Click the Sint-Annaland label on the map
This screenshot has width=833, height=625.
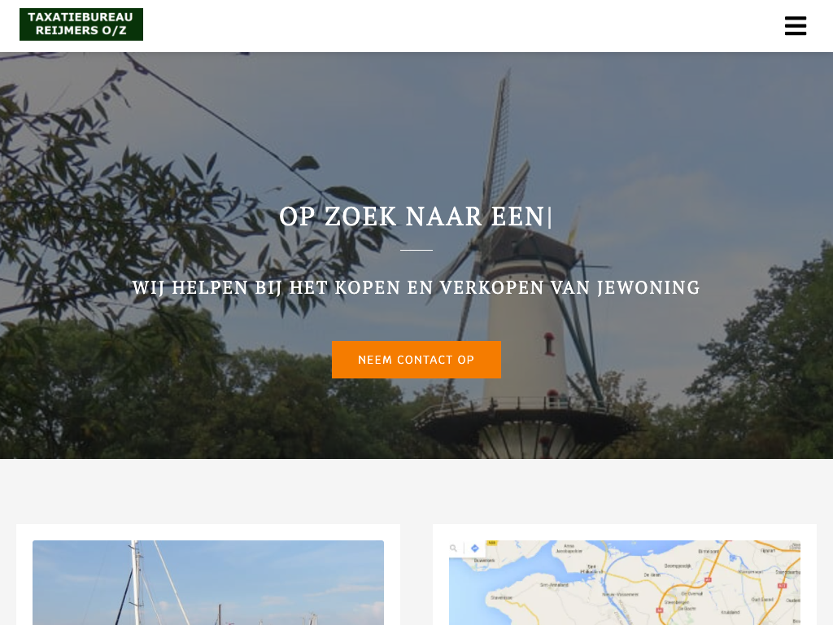[554, 585]
